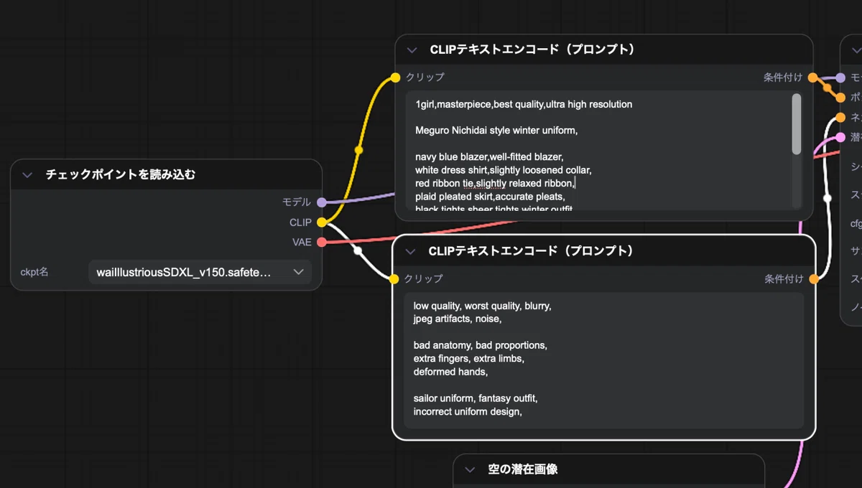This screenshot has height=488, width=862.
Task: Click the line "low quality, worst quality, blurry,"
Action: coord(483,306)
